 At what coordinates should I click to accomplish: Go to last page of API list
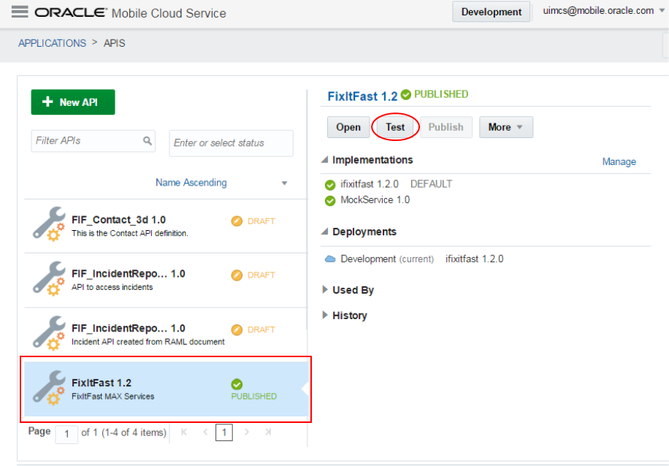tap(268, 432)
